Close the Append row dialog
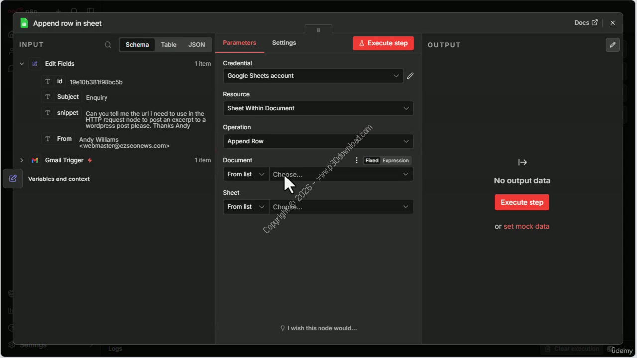This screenshot has width=637, height=358. click(613, 23)
